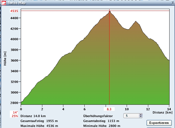This screenshot has height=128, width=175.
Task: Click the Exportieren button
Action: [159, 123]
